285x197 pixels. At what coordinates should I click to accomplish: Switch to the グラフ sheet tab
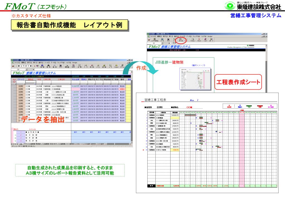(26, 144)
